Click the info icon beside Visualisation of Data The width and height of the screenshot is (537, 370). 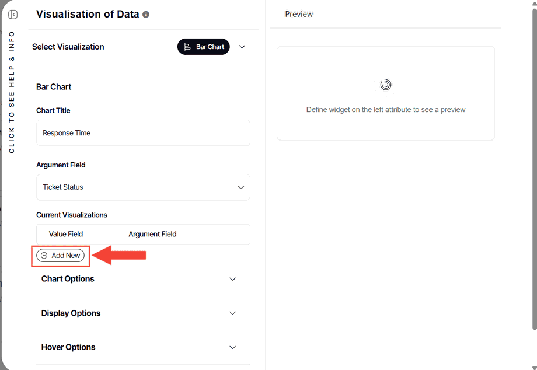(x=145, y=13)
